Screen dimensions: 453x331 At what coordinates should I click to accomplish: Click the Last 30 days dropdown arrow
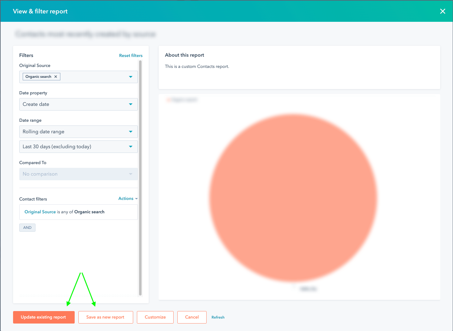[x=131, y=146]
